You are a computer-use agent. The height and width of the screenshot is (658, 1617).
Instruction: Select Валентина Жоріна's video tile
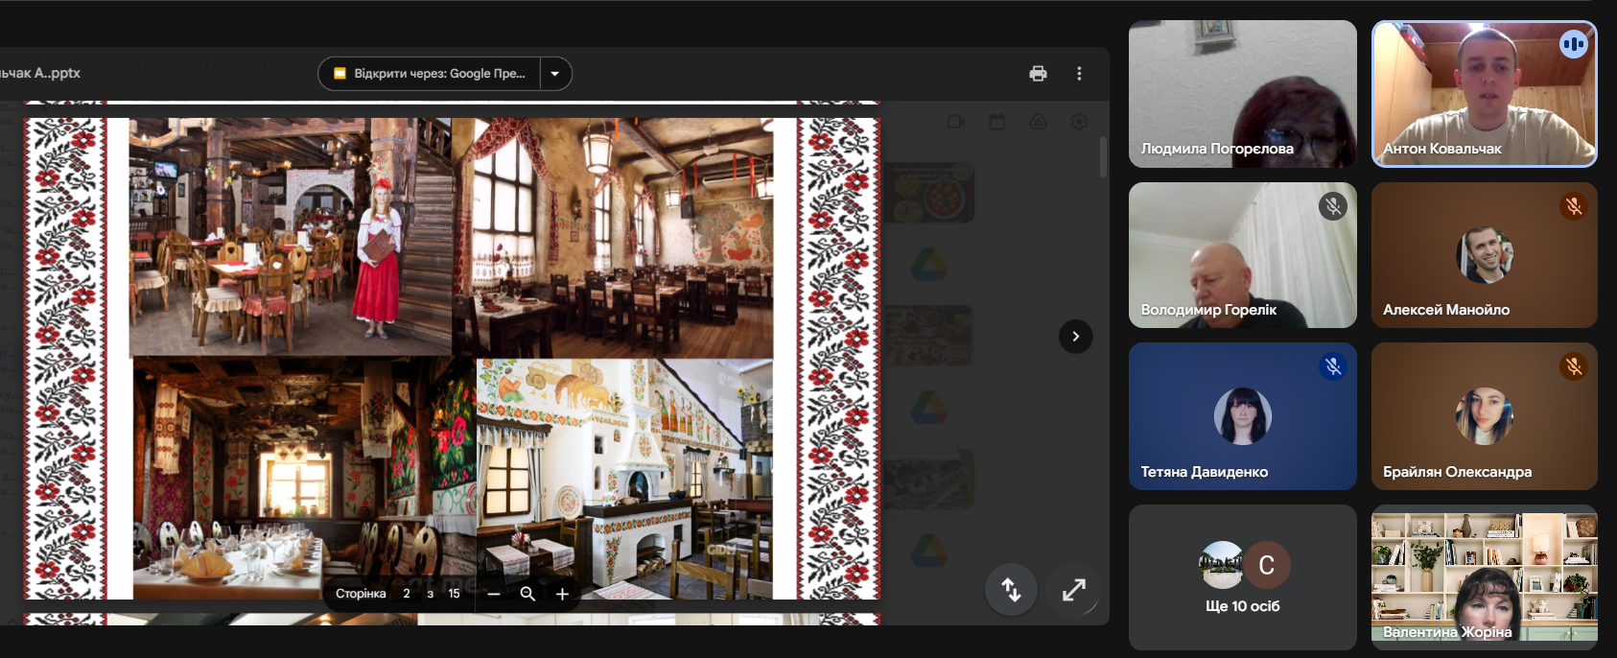coord(1484,577)
